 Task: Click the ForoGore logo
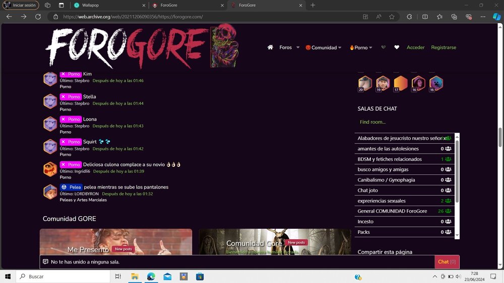(x=142, y=46)
